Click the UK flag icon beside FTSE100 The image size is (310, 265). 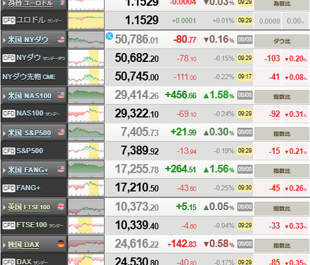61,207
